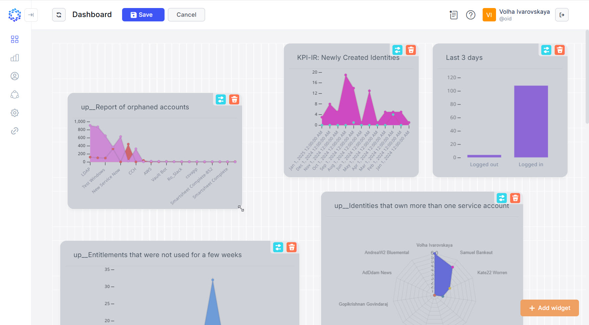589x325 pixels.
Task: Delete the Last 3 days widget via trash icon
Action: point(560,50)
